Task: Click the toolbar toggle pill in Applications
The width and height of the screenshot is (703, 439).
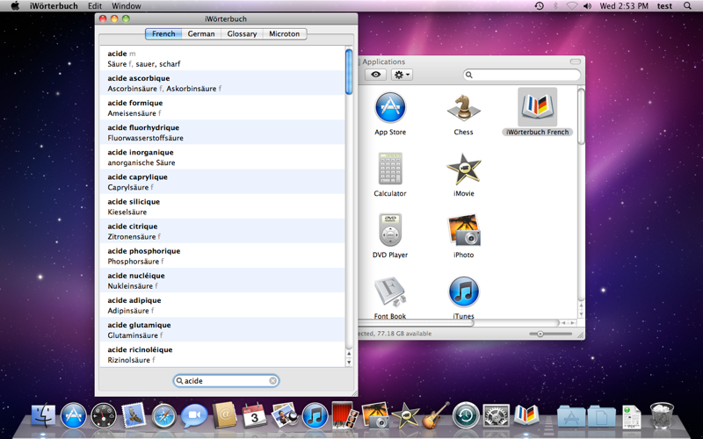Action: (x=576, y=61)
